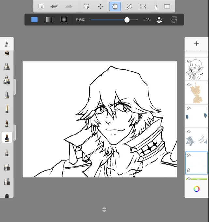
Task: Select the rounded-top soft eraser
Action: point(7,182)
